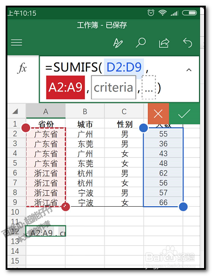
Task: Tap cell B2 广州
Action: [x=85, y=134]
